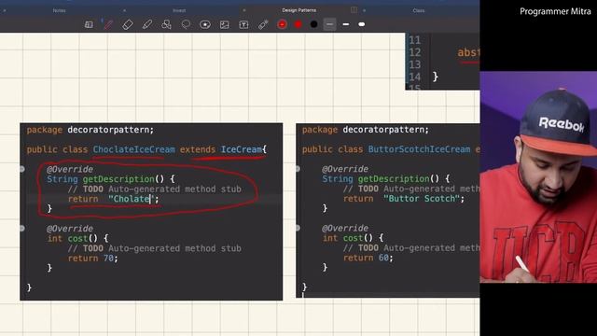
Task: Choose the plain red color swatch
Action: pos(298,25)
